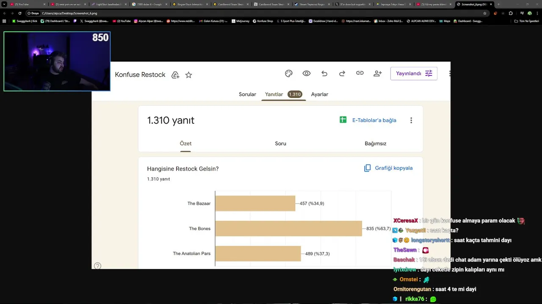Click the Ornitorengutan chat username
This screenshot has width=542, height=304.
tap(413, 289)
